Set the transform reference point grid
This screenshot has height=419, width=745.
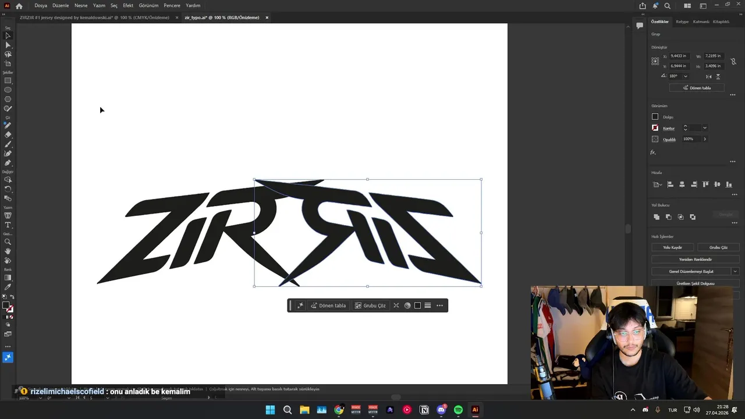[655, 61]
